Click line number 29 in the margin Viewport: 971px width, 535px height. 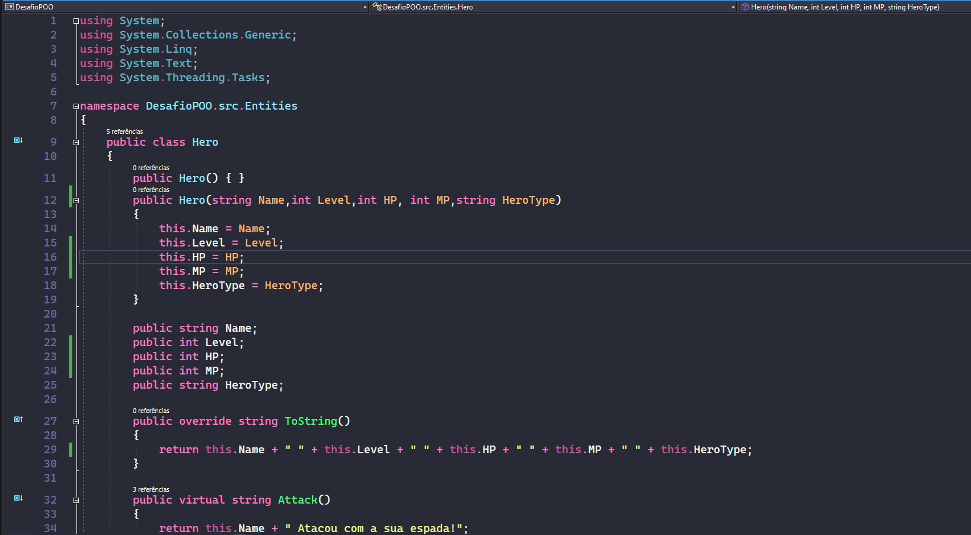pyautogui.click(x=50, y=449)
